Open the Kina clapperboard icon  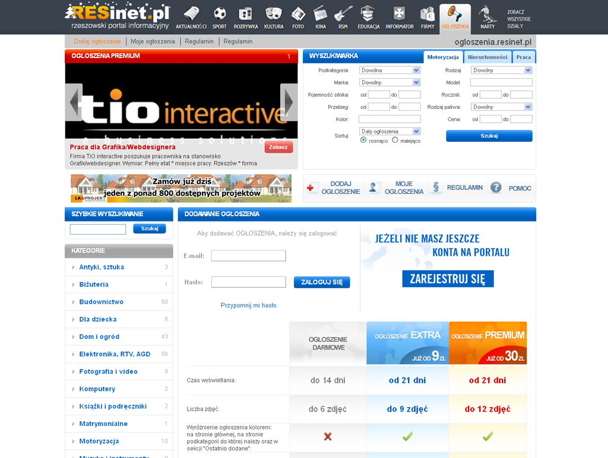(x=320, y=14)
